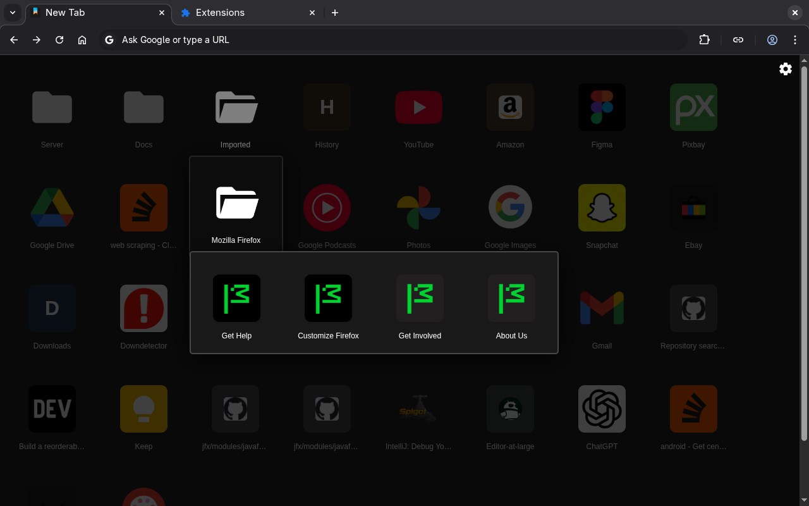Open the ChatGPT shortcut
The height and width of the screenshot is (506, 809).
tap(602, 417)
